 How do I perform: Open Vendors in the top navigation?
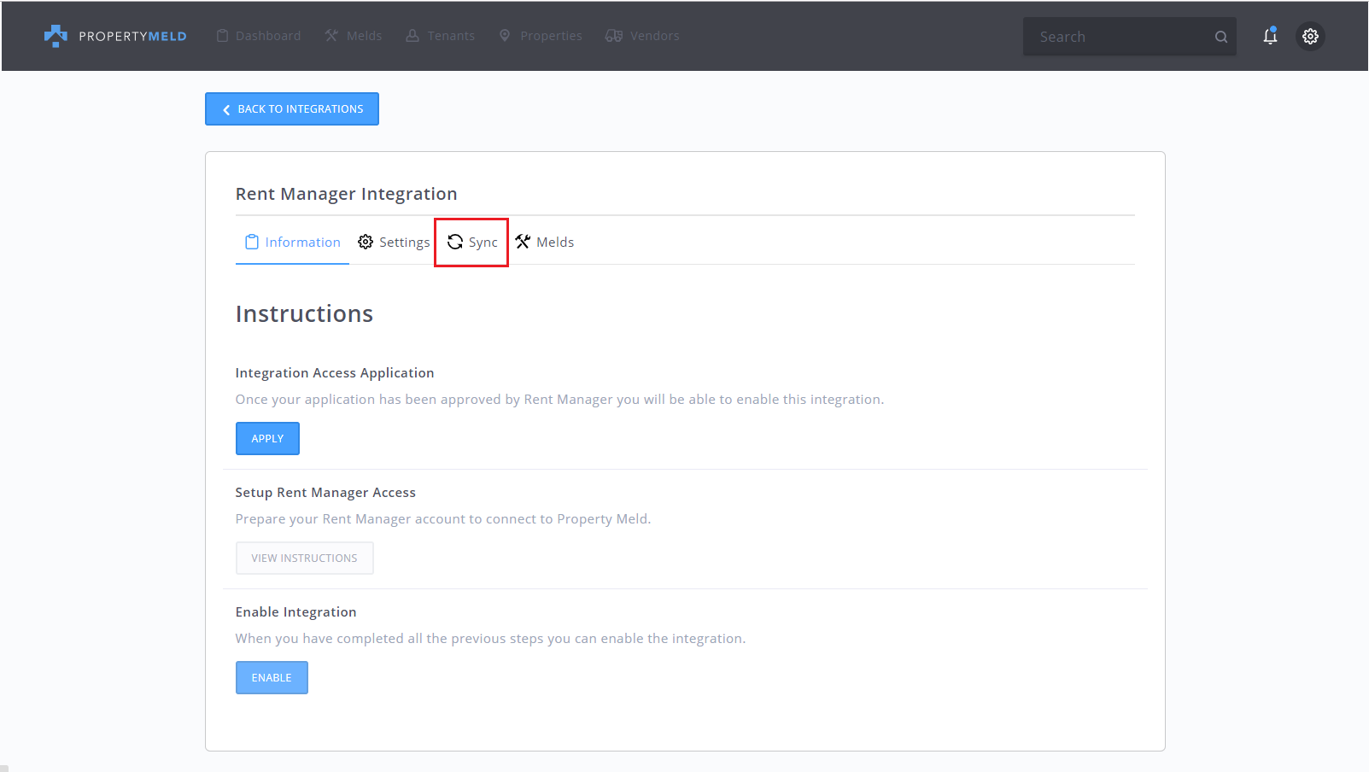643,36
